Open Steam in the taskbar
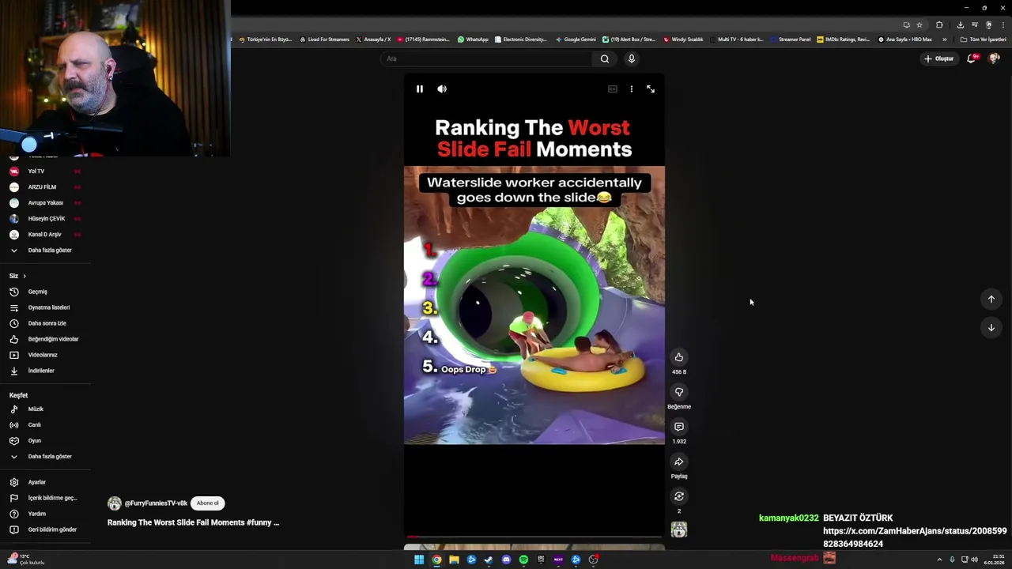The image size is (1012, 569). point(489,560)
